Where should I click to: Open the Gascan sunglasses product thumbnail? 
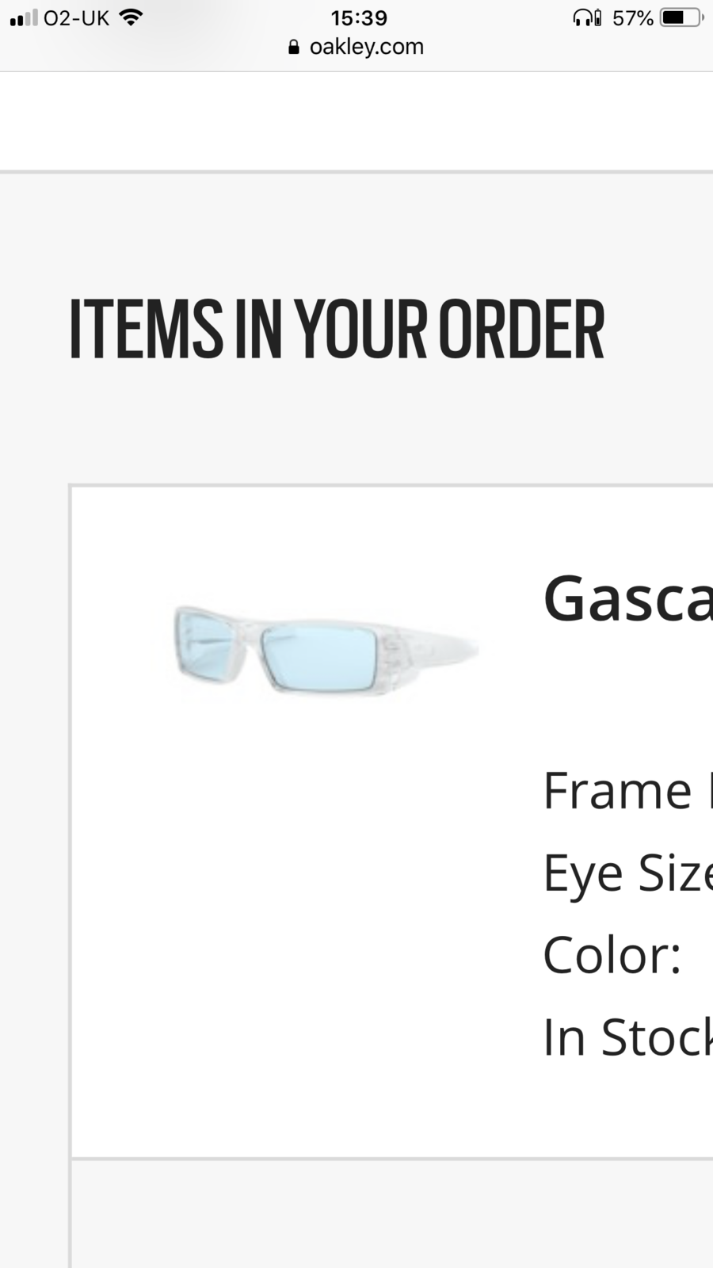(x=325, y=651)
